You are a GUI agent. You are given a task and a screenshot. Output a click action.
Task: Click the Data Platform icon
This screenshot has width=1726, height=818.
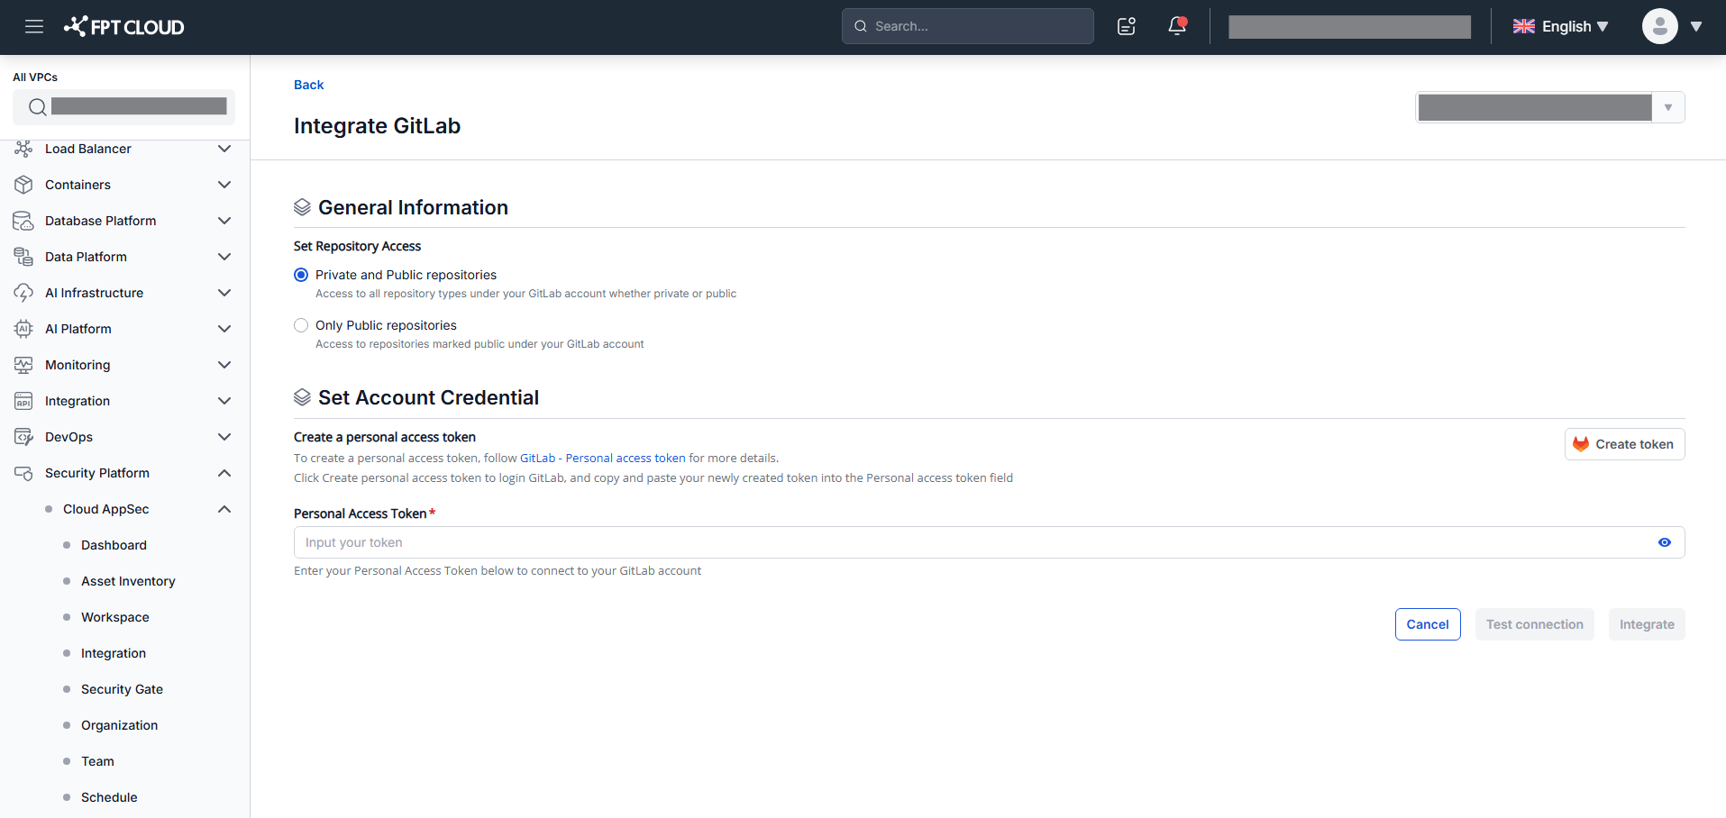click(x=23, y=257)
